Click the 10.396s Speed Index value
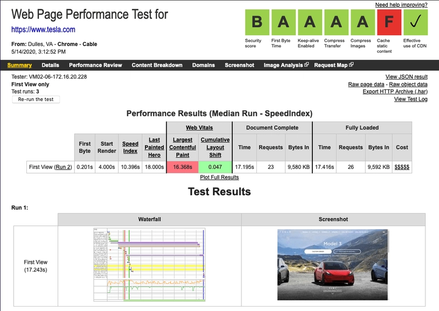Image resolution: width=439 pixels, height=311 pixels. pyautogui.click(x=130, y=167)
